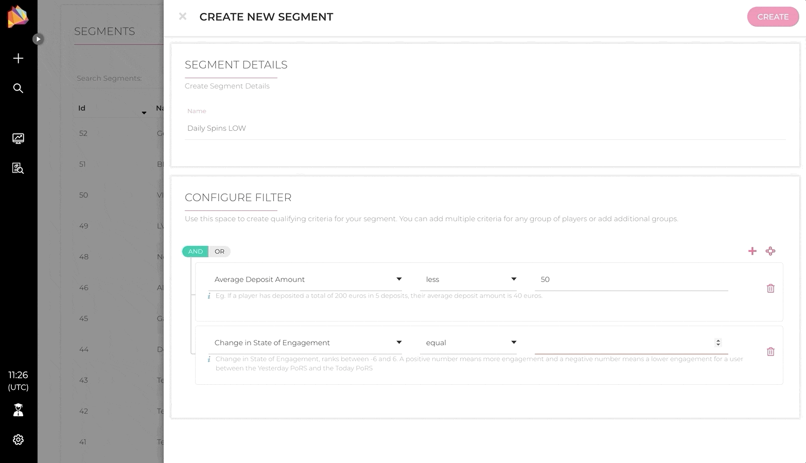The width and height of the screenshot is (806, 463).
Task: Add a new filter group icon
Action: pos(770,251)
